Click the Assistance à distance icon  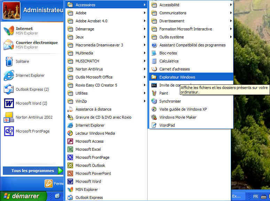click(x=70, y=109)
